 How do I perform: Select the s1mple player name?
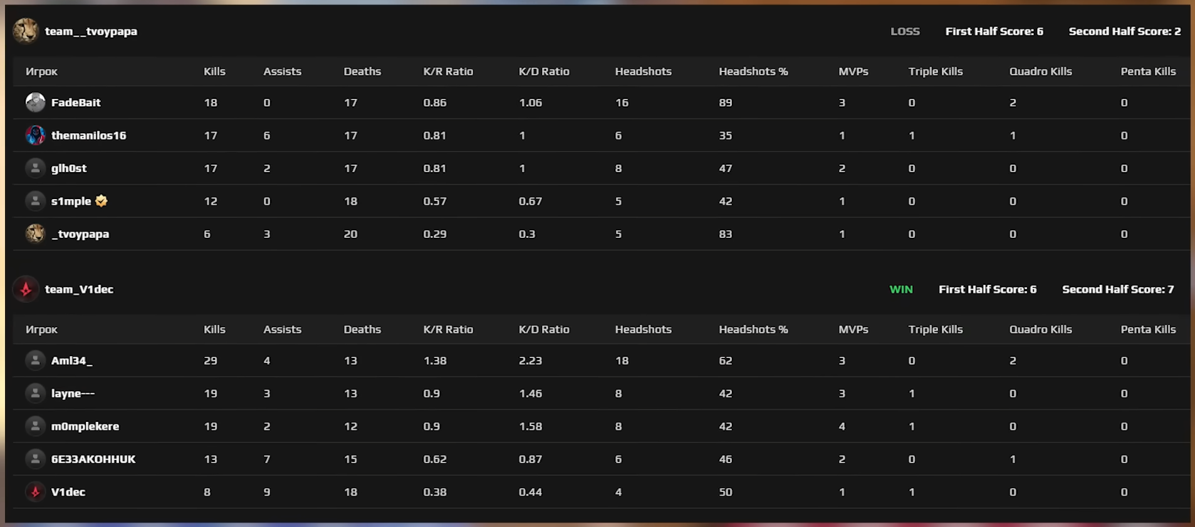coord(71,201)
